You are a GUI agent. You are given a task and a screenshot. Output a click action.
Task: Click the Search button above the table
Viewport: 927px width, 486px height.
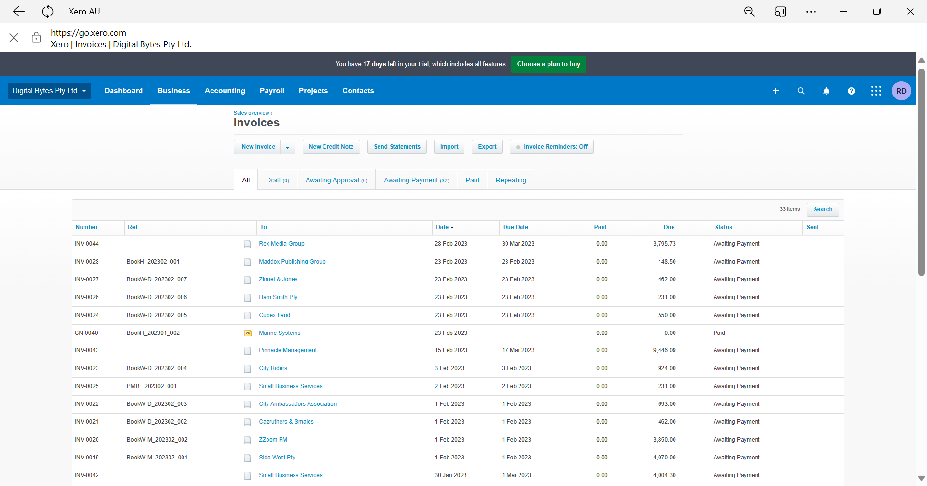coord(823,209)
